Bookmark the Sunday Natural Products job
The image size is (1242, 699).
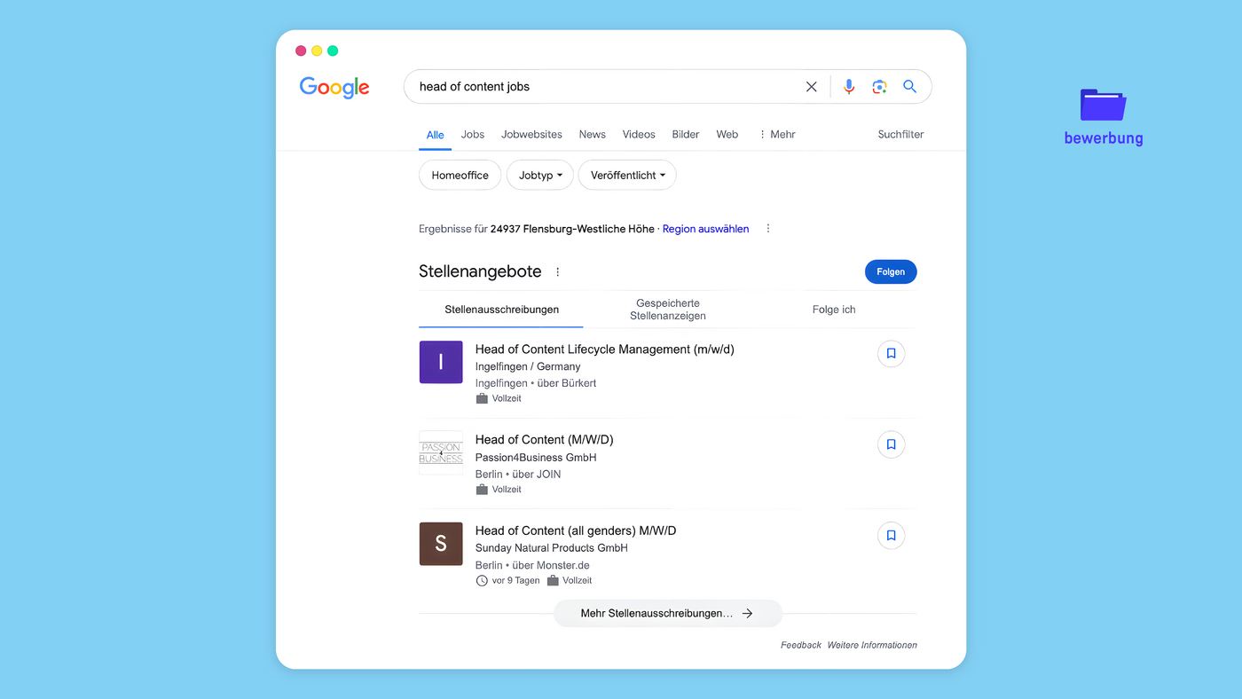coord(891,536)
